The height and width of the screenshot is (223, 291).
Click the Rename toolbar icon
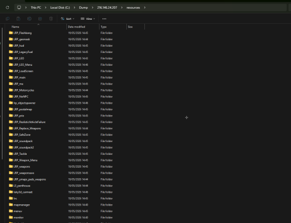29,19
